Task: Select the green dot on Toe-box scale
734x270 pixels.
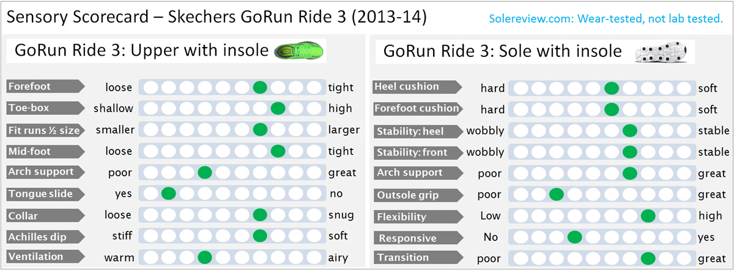Action: [x=278, y=108]
